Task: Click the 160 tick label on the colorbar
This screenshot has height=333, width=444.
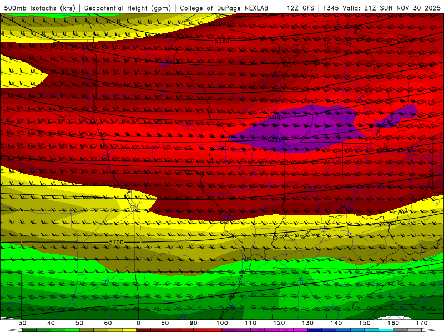Action: point(393,323)
